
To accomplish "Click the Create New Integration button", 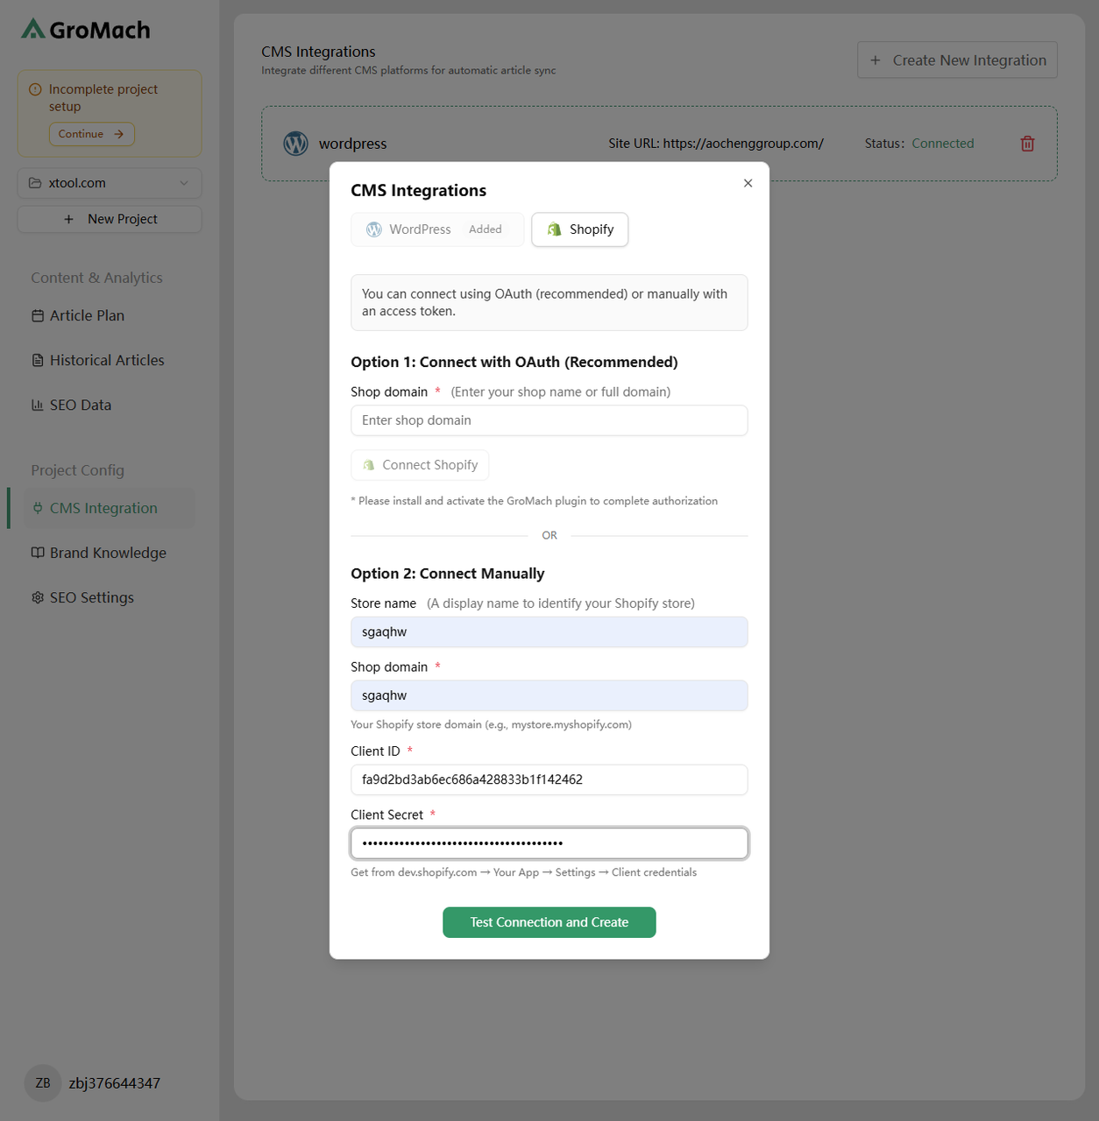I will [957, 60].
